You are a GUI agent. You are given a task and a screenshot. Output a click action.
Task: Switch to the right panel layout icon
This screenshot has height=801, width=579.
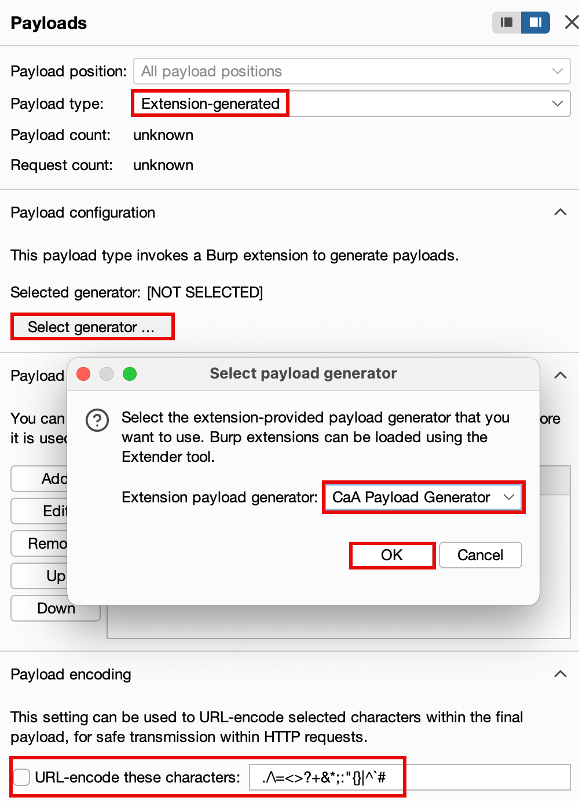(536, 23)
